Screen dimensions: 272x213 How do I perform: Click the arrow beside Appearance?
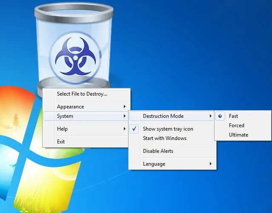[125, 107]
